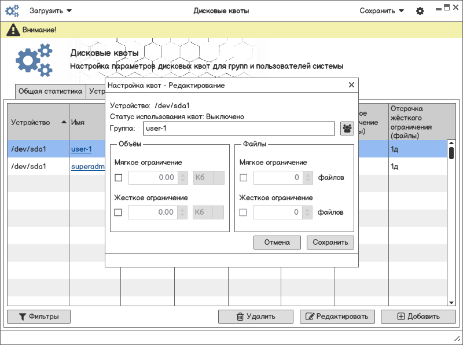Enable hard limit checkbox in Объём section
Viewport: 463px width, 345px height.
point(119,212)
